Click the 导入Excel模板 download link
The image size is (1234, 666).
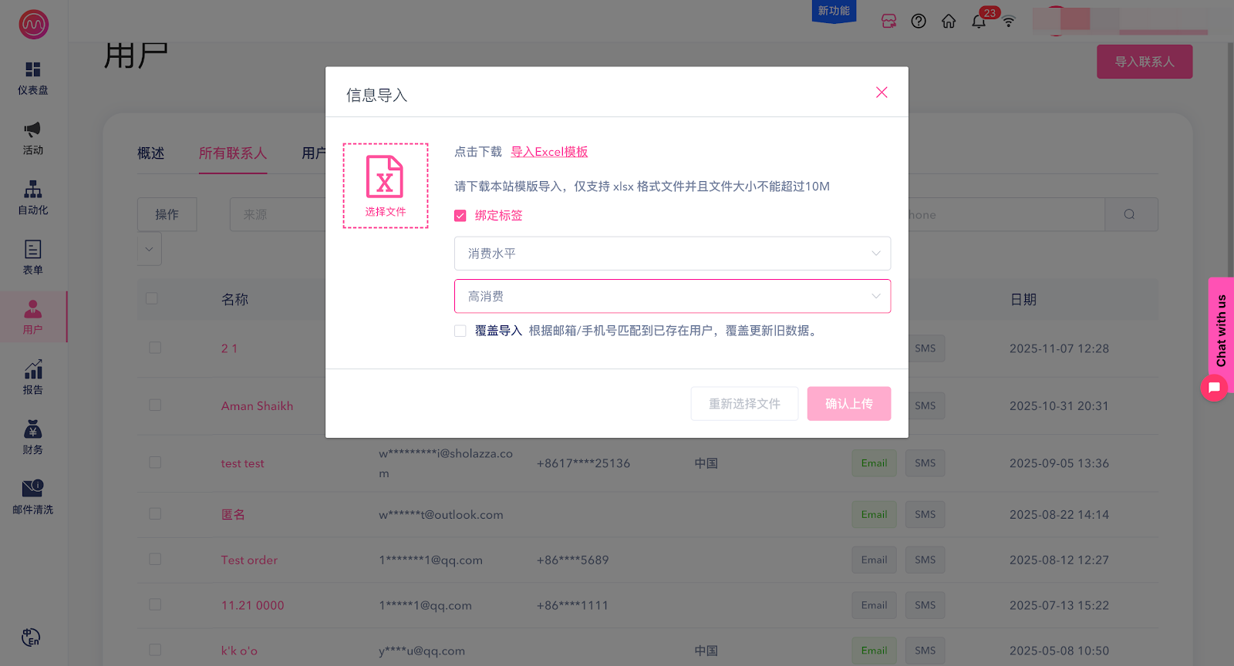549,152
